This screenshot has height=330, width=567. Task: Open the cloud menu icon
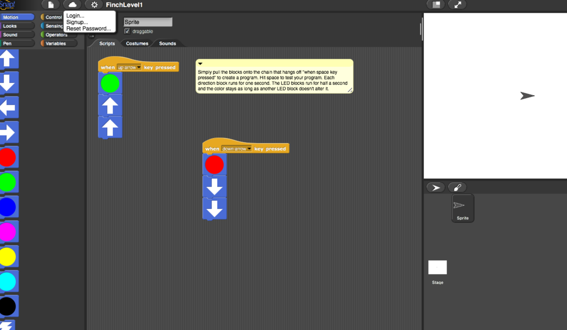tap(72, 5)
